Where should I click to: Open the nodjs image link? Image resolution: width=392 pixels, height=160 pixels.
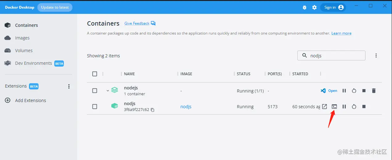(186, 107)
